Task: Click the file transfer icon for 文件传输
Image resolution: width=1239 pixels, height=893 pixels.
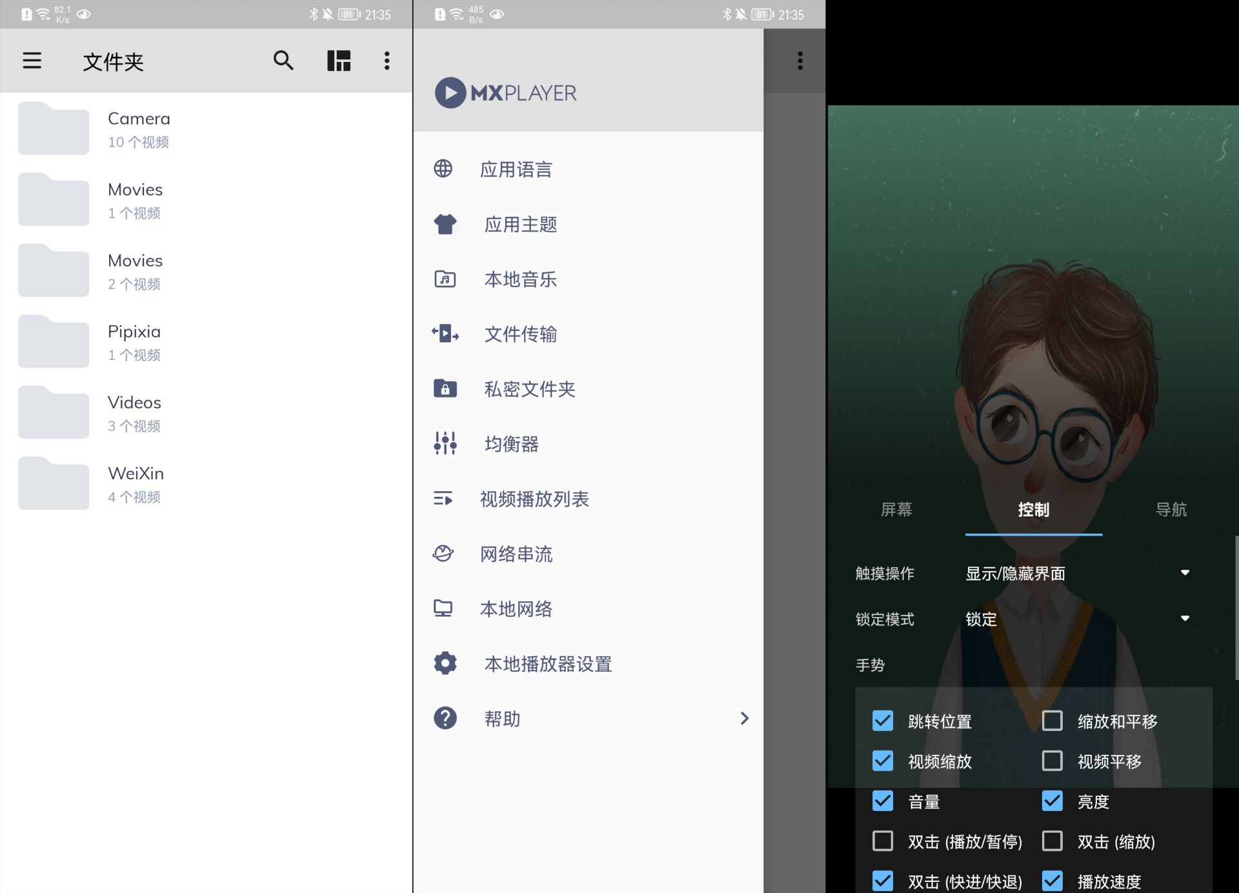Action: pyautogui.click(x=445, y=334)
